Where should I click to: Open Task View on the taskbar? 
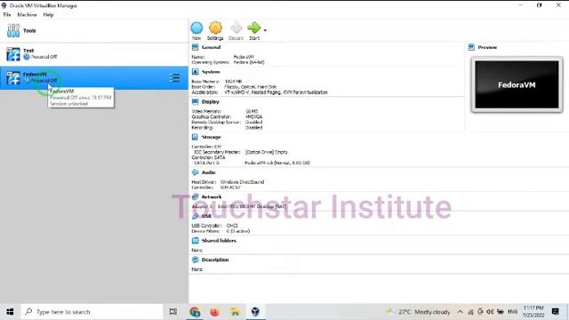click(x=173, y=312)
